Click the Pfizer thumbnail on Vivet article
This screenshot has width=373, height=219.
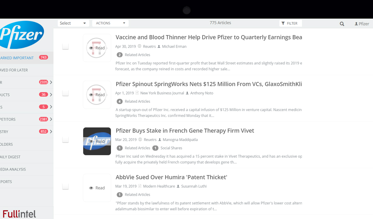[97, 141]
